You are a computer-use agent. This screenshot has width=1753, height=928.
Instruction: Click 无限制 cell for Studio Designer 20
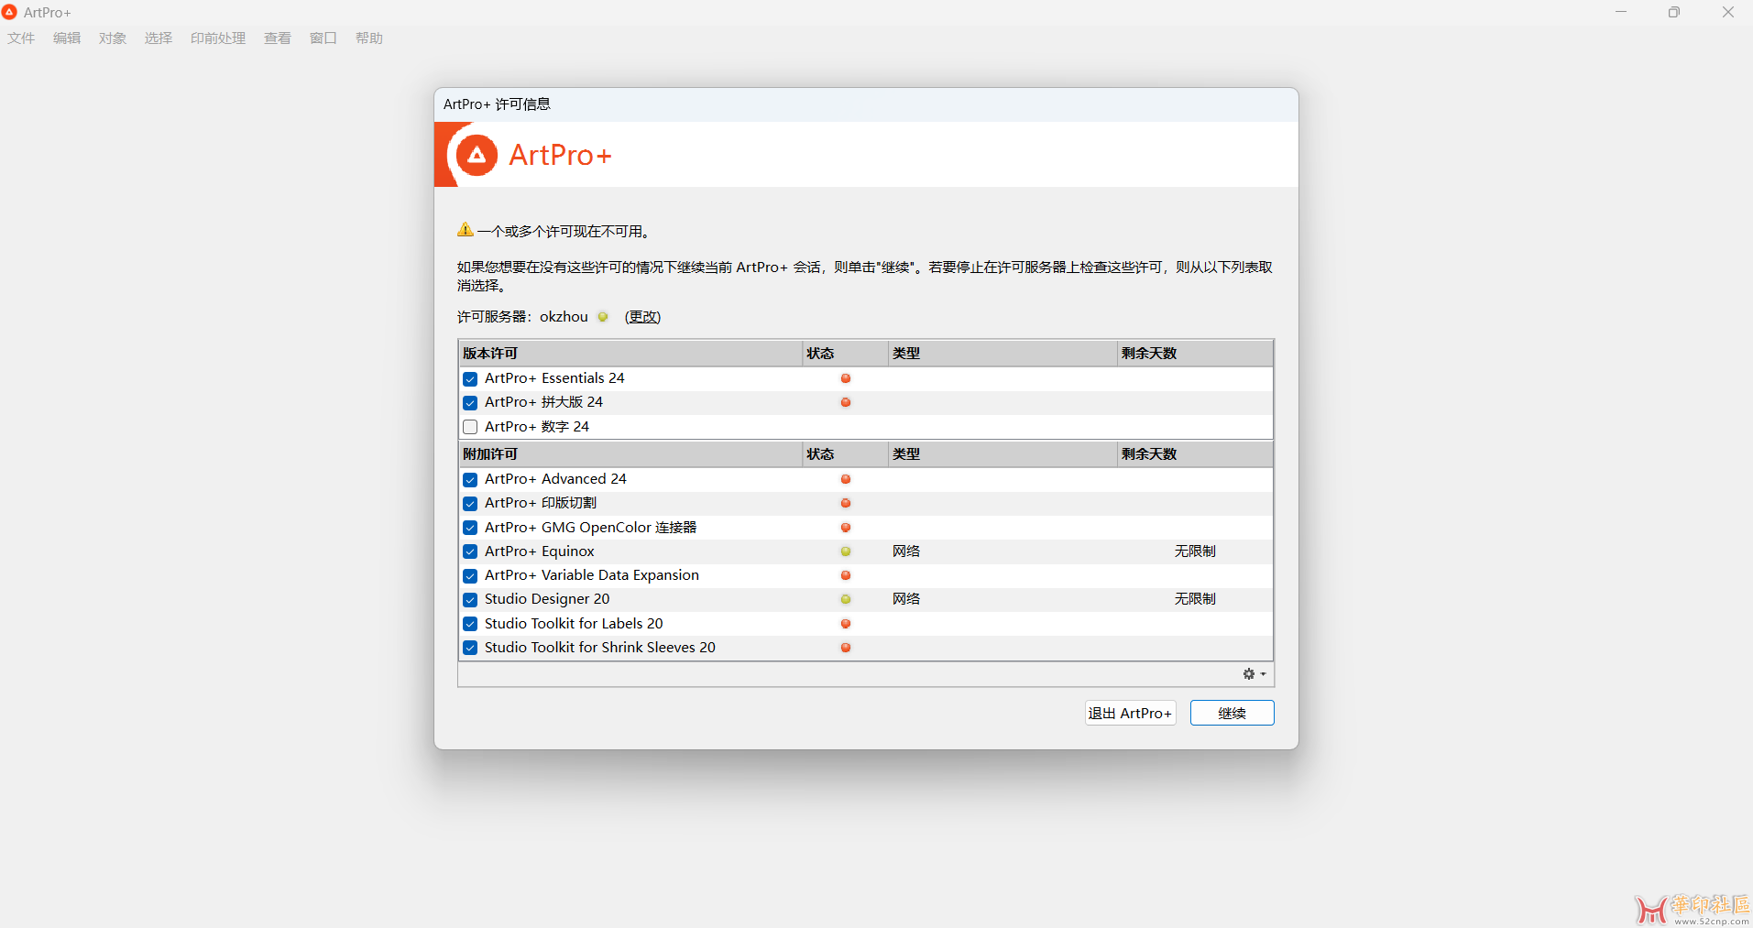pyautogui.click(x=1195, y=599)
